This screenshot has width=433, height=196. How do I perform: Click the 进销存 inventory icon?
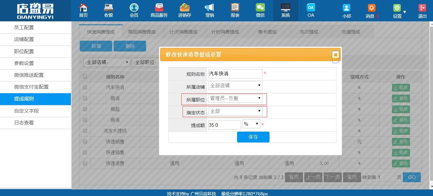(184, 8)
